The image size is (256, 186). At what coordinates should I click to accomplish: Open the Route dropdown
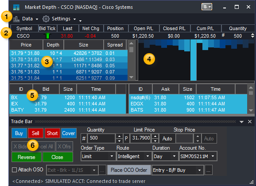[x=134, y=156]
